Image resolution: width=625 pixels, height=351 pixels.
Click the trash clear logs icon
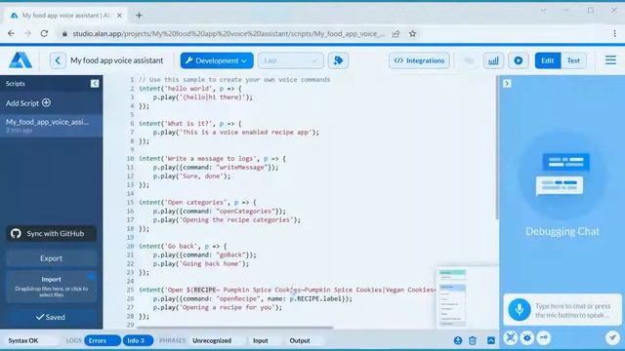point(473,340)
